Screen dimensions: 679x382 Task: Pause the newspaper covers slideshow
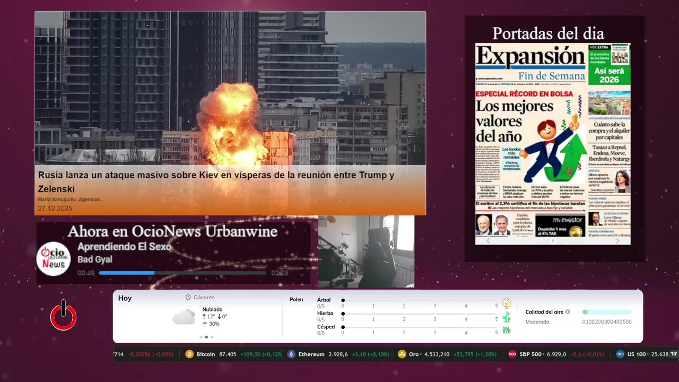click(x=553, y=241)
